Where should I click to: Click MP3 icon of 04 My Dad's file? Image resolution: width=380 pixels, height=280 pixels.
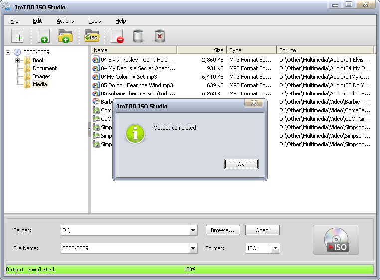[96, 68]
